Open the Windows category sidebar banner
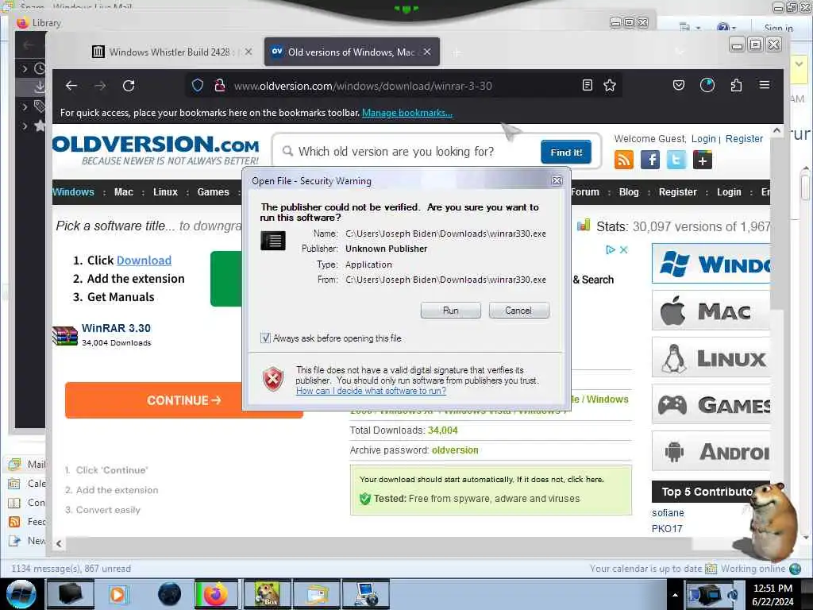The height and width of the screenshot is (610, 813). (x=711, y=264)
